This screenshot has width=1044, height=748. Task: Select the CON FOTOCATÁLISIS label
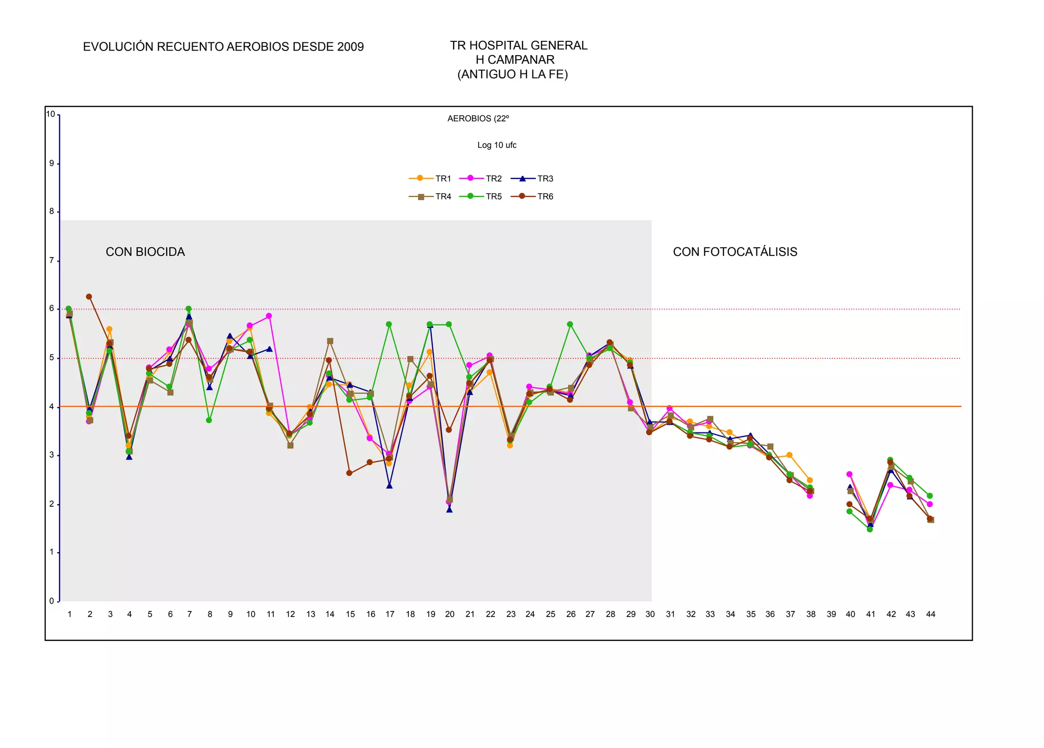click(x=735, y=252)
